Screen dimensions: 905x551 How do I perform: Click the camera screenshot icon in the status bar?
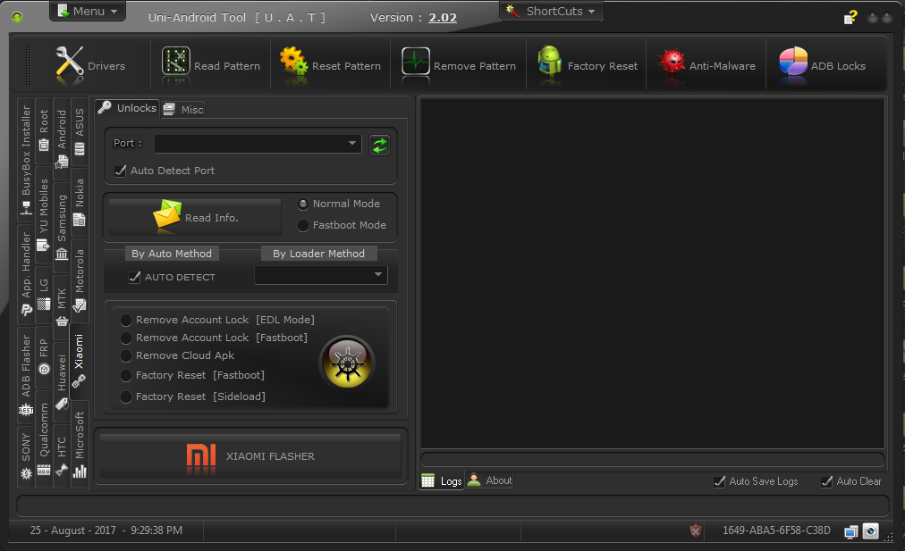click(x=870, y=530)
